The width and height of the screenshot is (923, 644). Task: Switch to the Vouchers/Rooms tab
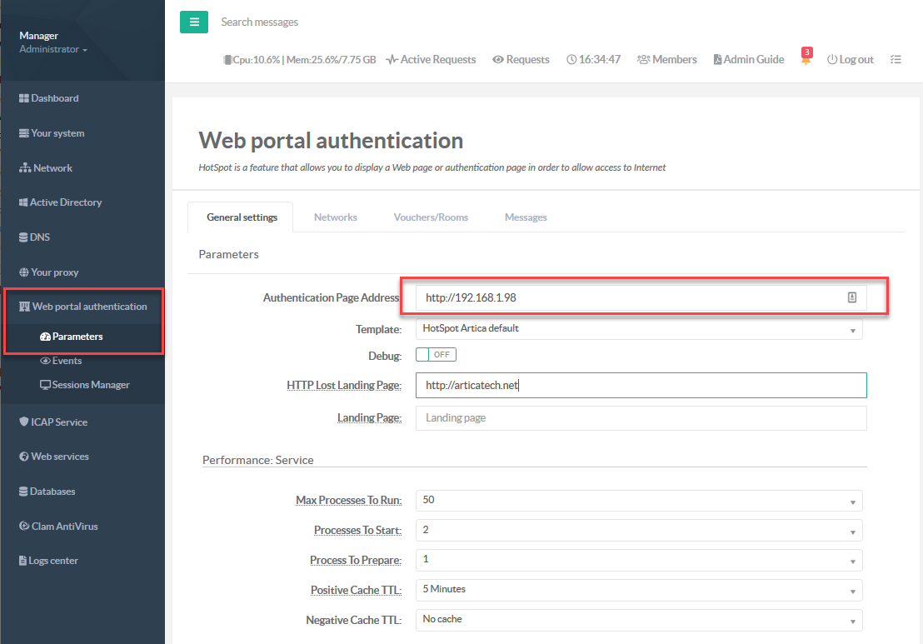[431, 217]
